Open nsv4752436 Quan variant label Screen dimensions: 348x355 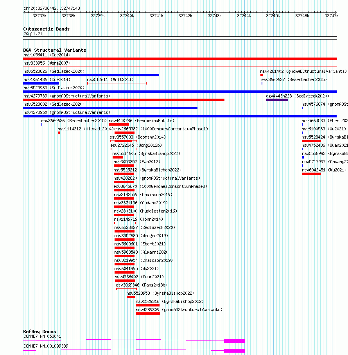[x=325, y=145]
